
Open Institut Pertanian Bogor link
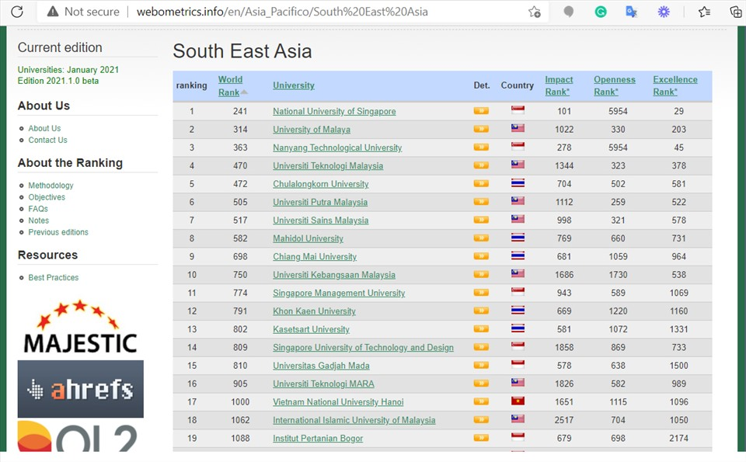click(318, 438)
